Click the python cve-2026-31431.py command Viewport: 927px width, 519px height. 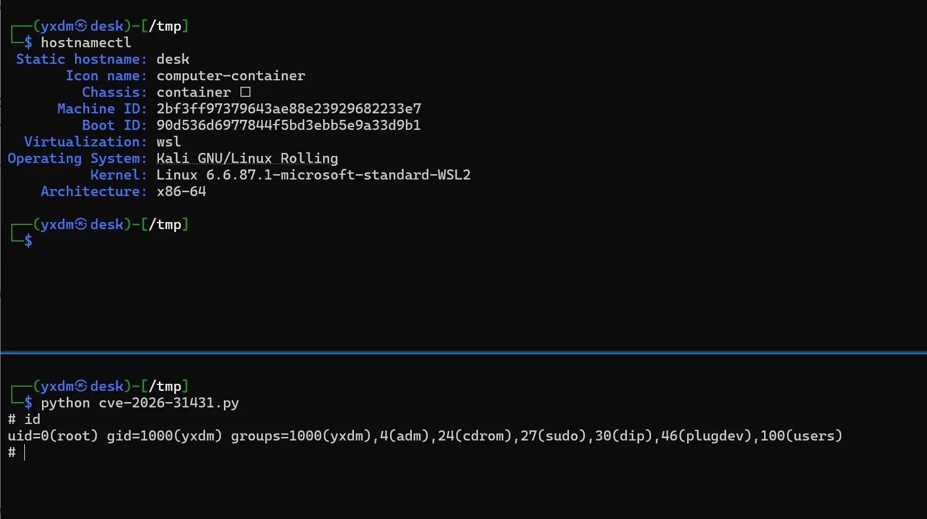point(140,403)
